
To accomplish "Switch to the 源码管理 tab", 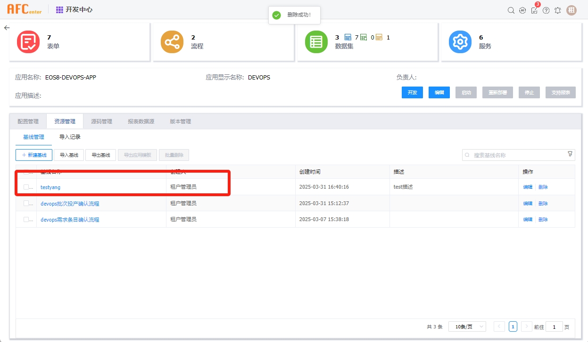I will click(x=100, y=121).
